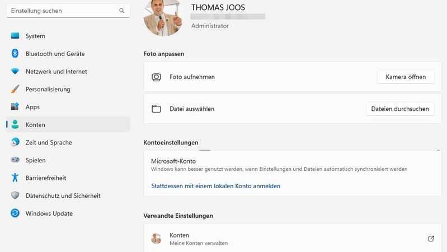This screenshot has width=447, height=252.
Task: Click the Foto anpassen heading
Action: point(163,54)
